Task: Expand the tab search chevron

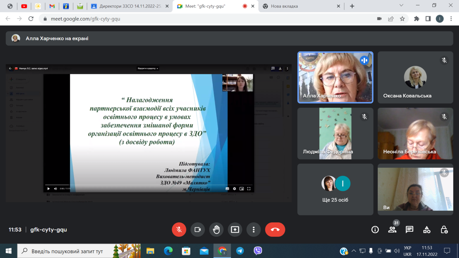Action: pos(401,6)
